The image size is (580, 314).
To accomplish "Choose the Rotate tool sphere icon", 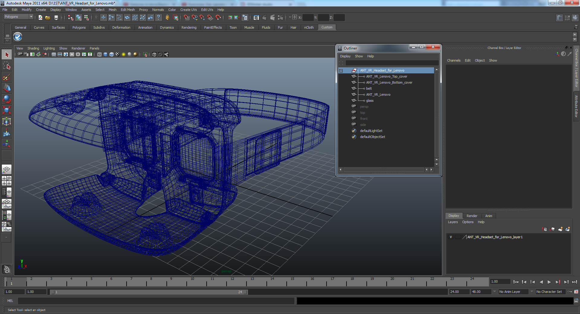I will pos(7,99).
